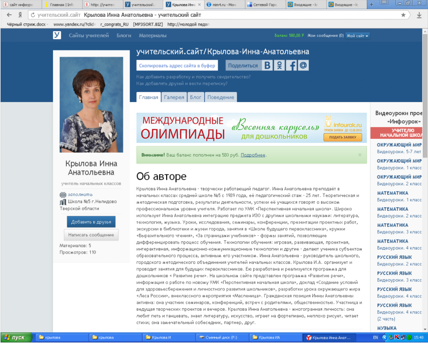
Task: Click the site logo in the header
Action: coord(57,35)
